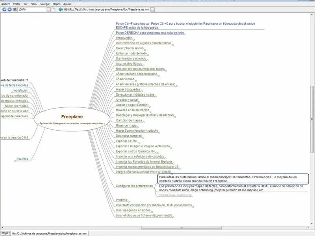This screenshot has width=315, height=236.
Task: Select the Importar los Favoritos de Internet Explorer node
Action: 144,162
